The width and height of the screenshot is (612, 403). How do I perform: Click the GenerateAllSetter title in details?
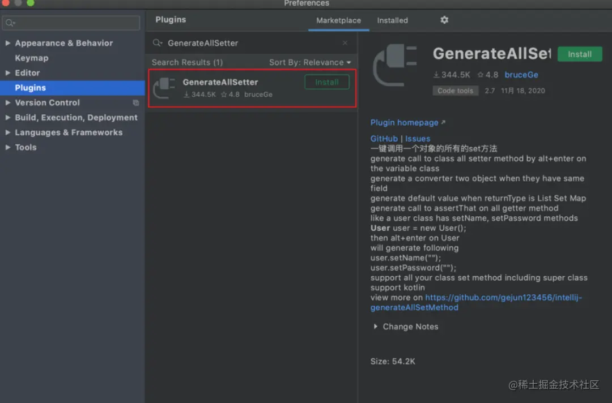tap(491, 54)
